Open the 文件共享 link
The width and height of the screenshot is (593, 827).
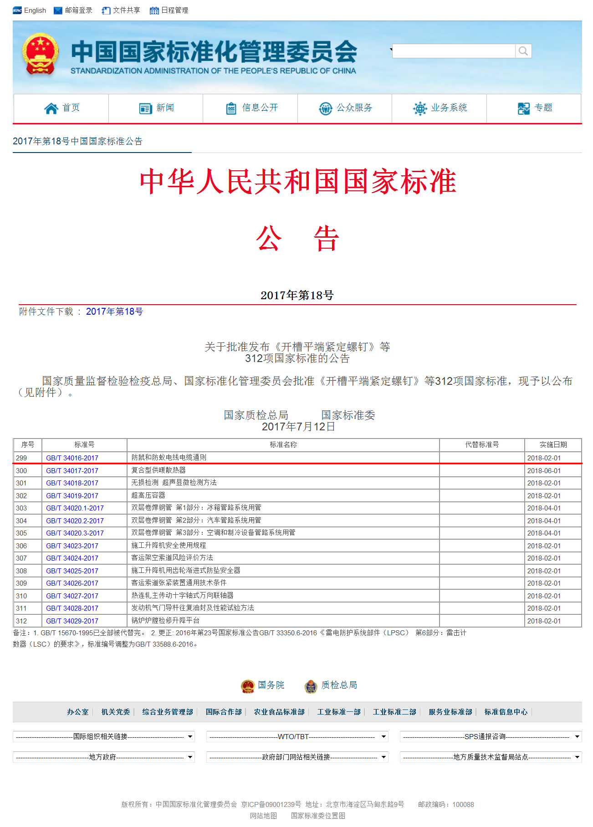126,10
